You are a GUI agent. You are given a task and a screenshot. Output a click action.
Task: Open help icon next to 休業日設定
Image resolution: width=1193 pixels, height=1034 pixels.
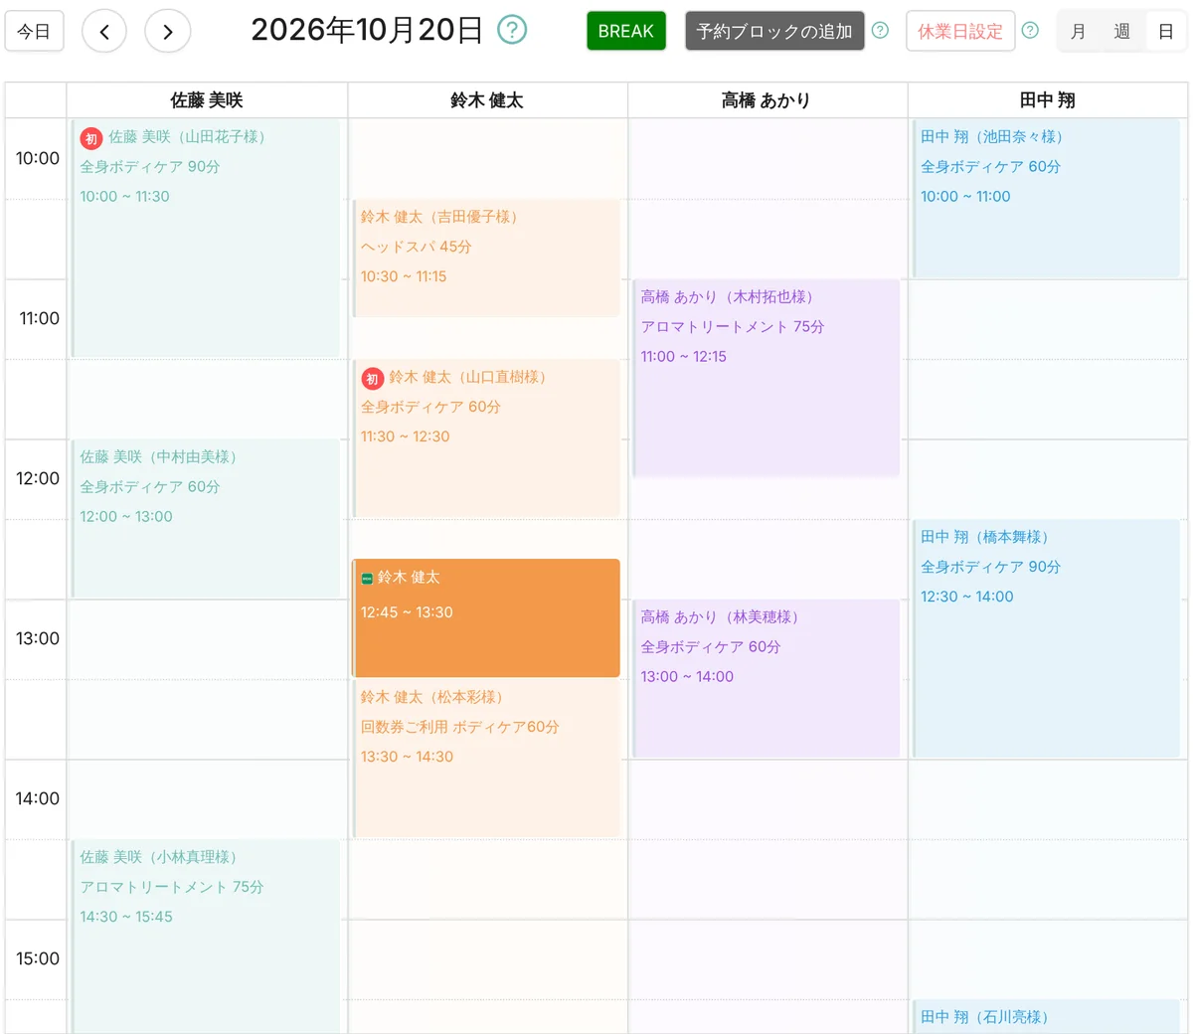[x=1030, y=31]
